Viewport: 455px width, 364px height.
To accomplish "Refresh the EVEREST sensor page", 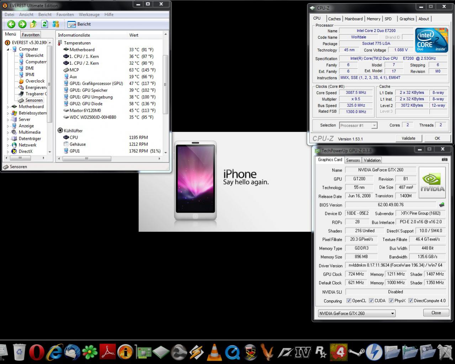I will click(44, 24).
